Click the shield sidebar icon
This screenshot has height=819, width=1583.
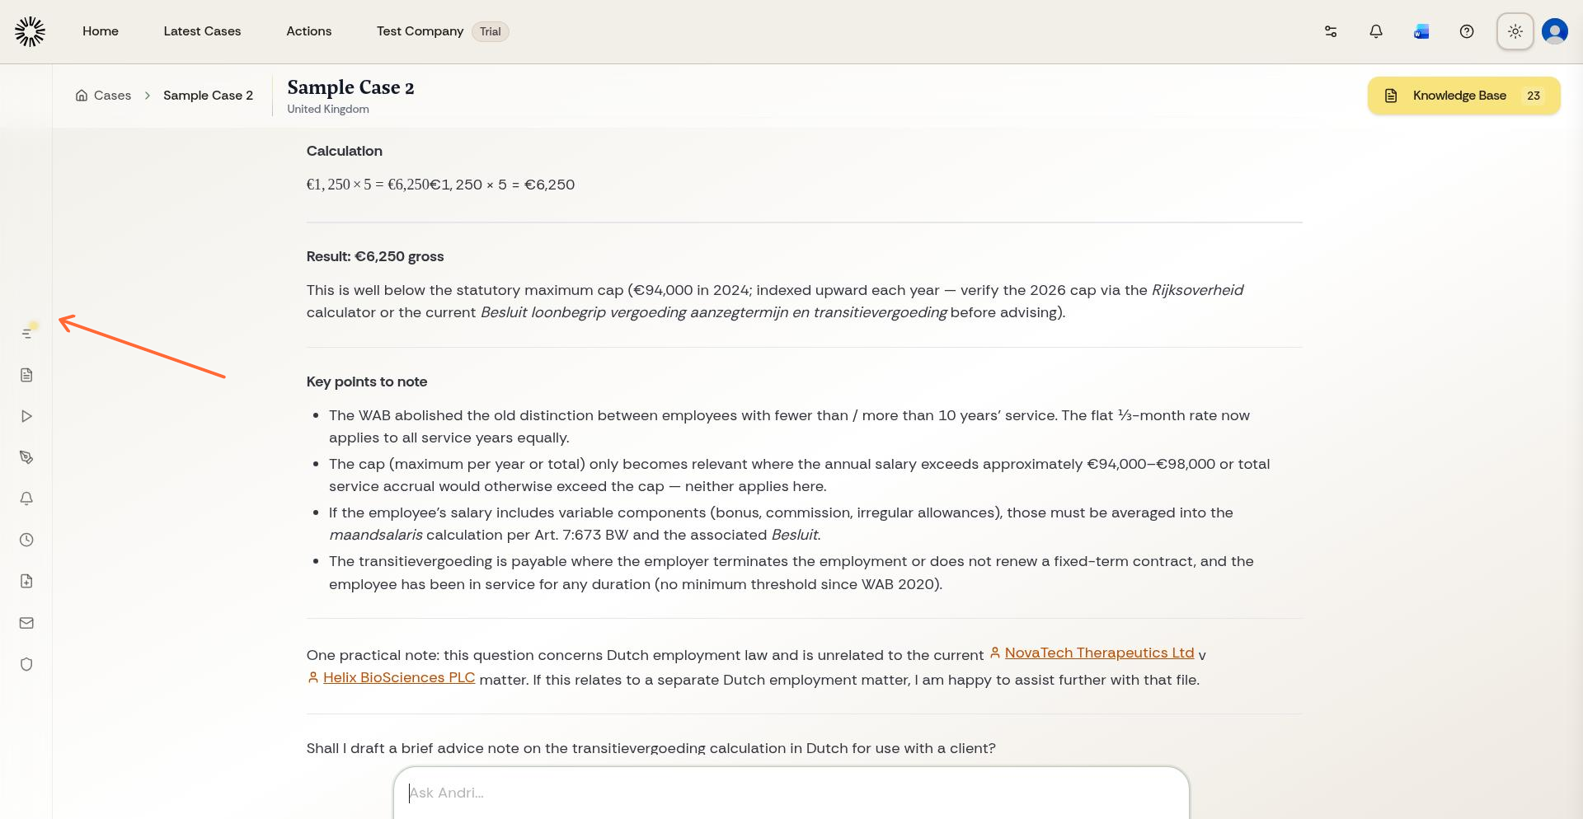26,664
